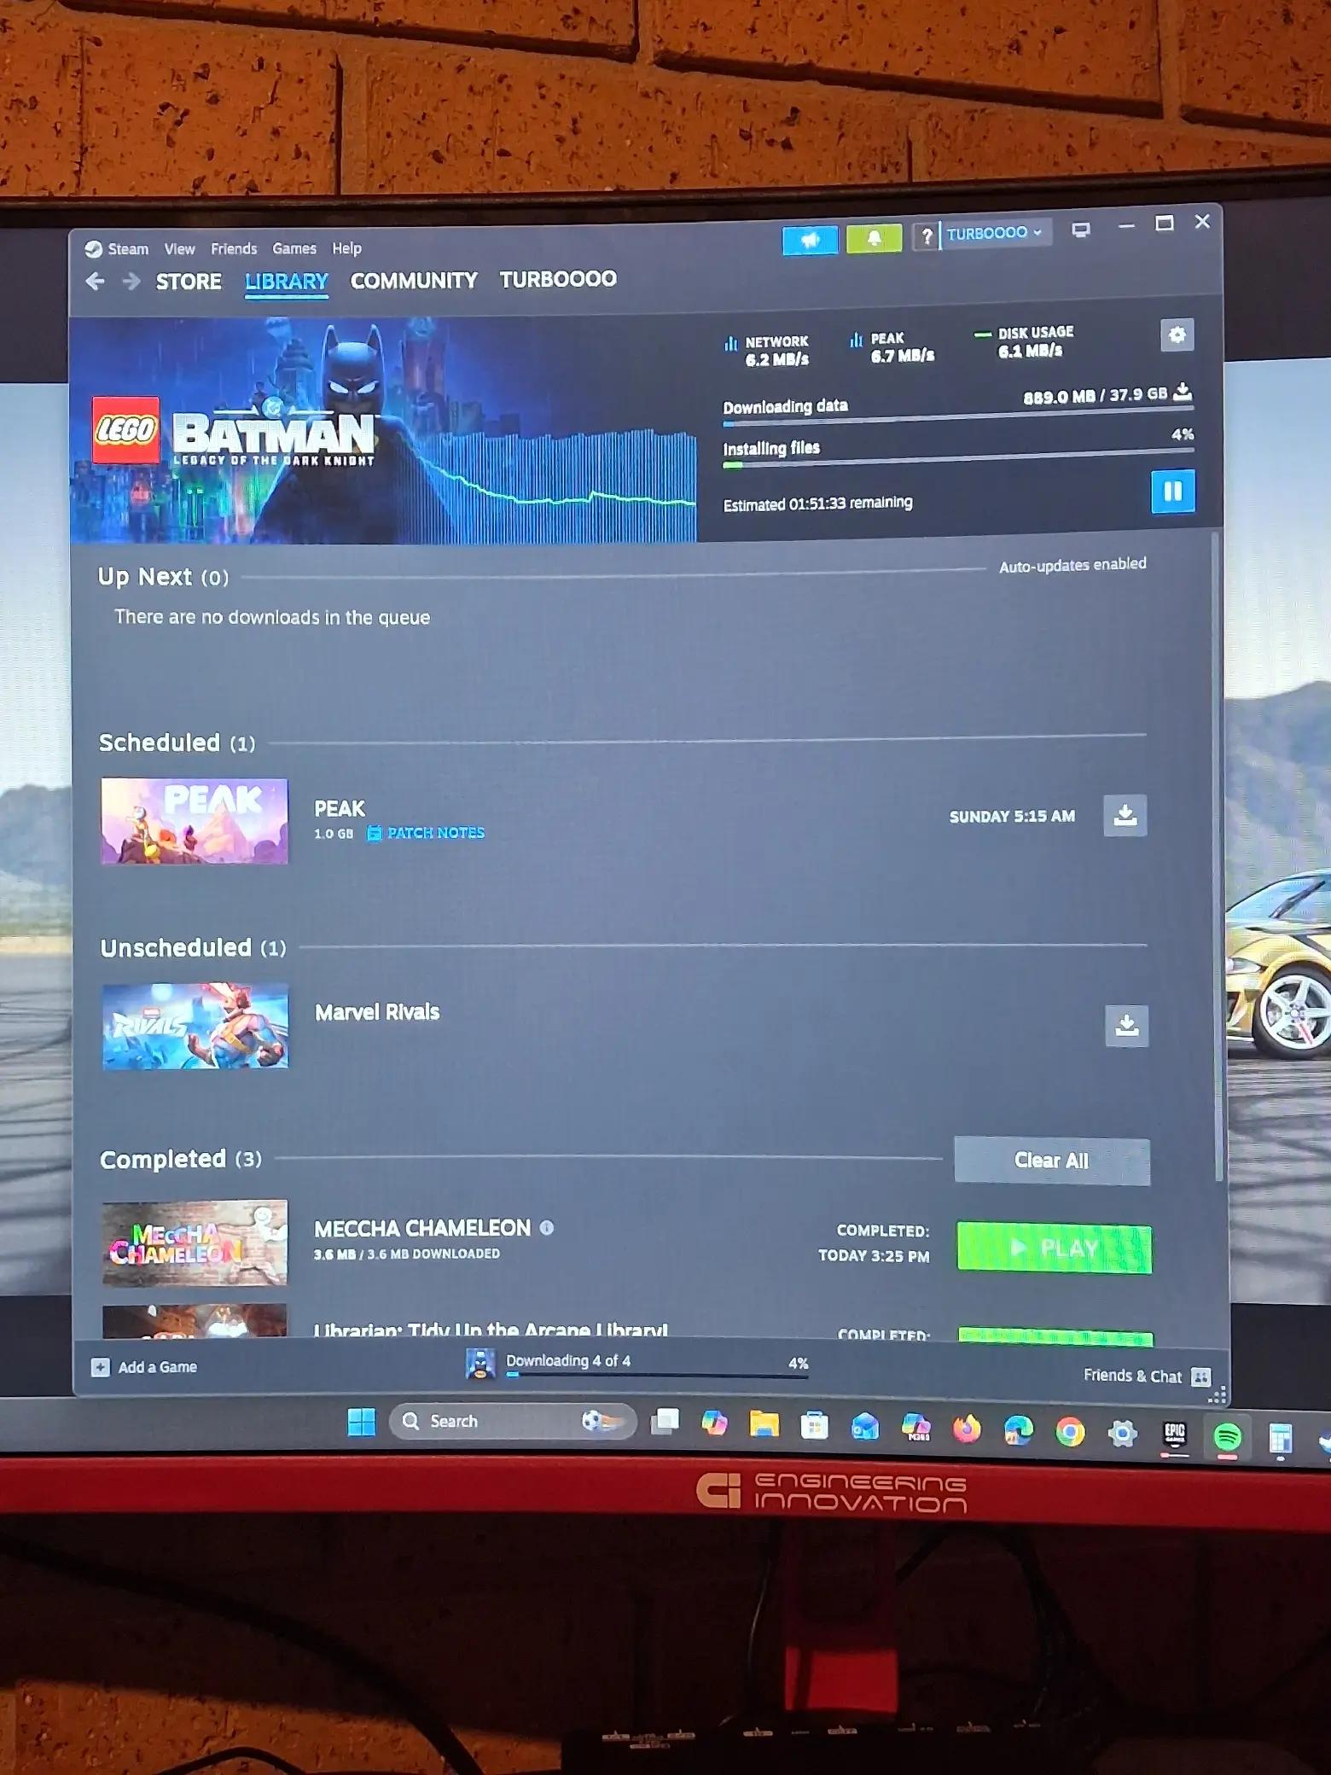Open the Games menu

click(294, 248)
